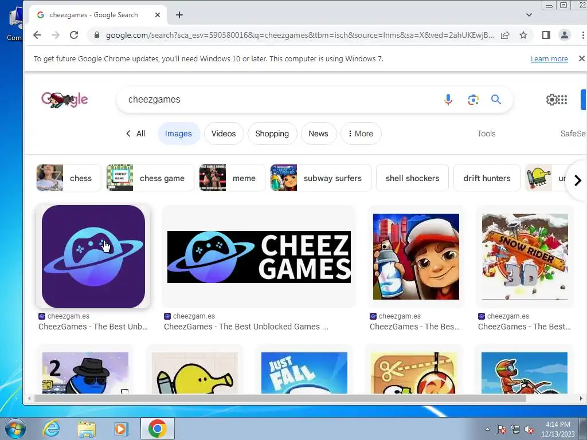Open the Google apps grid

[563, 100]
